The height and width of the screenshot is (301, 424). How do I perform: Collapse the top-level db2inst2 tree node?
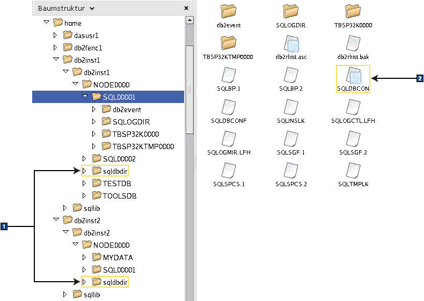[56, 219]
